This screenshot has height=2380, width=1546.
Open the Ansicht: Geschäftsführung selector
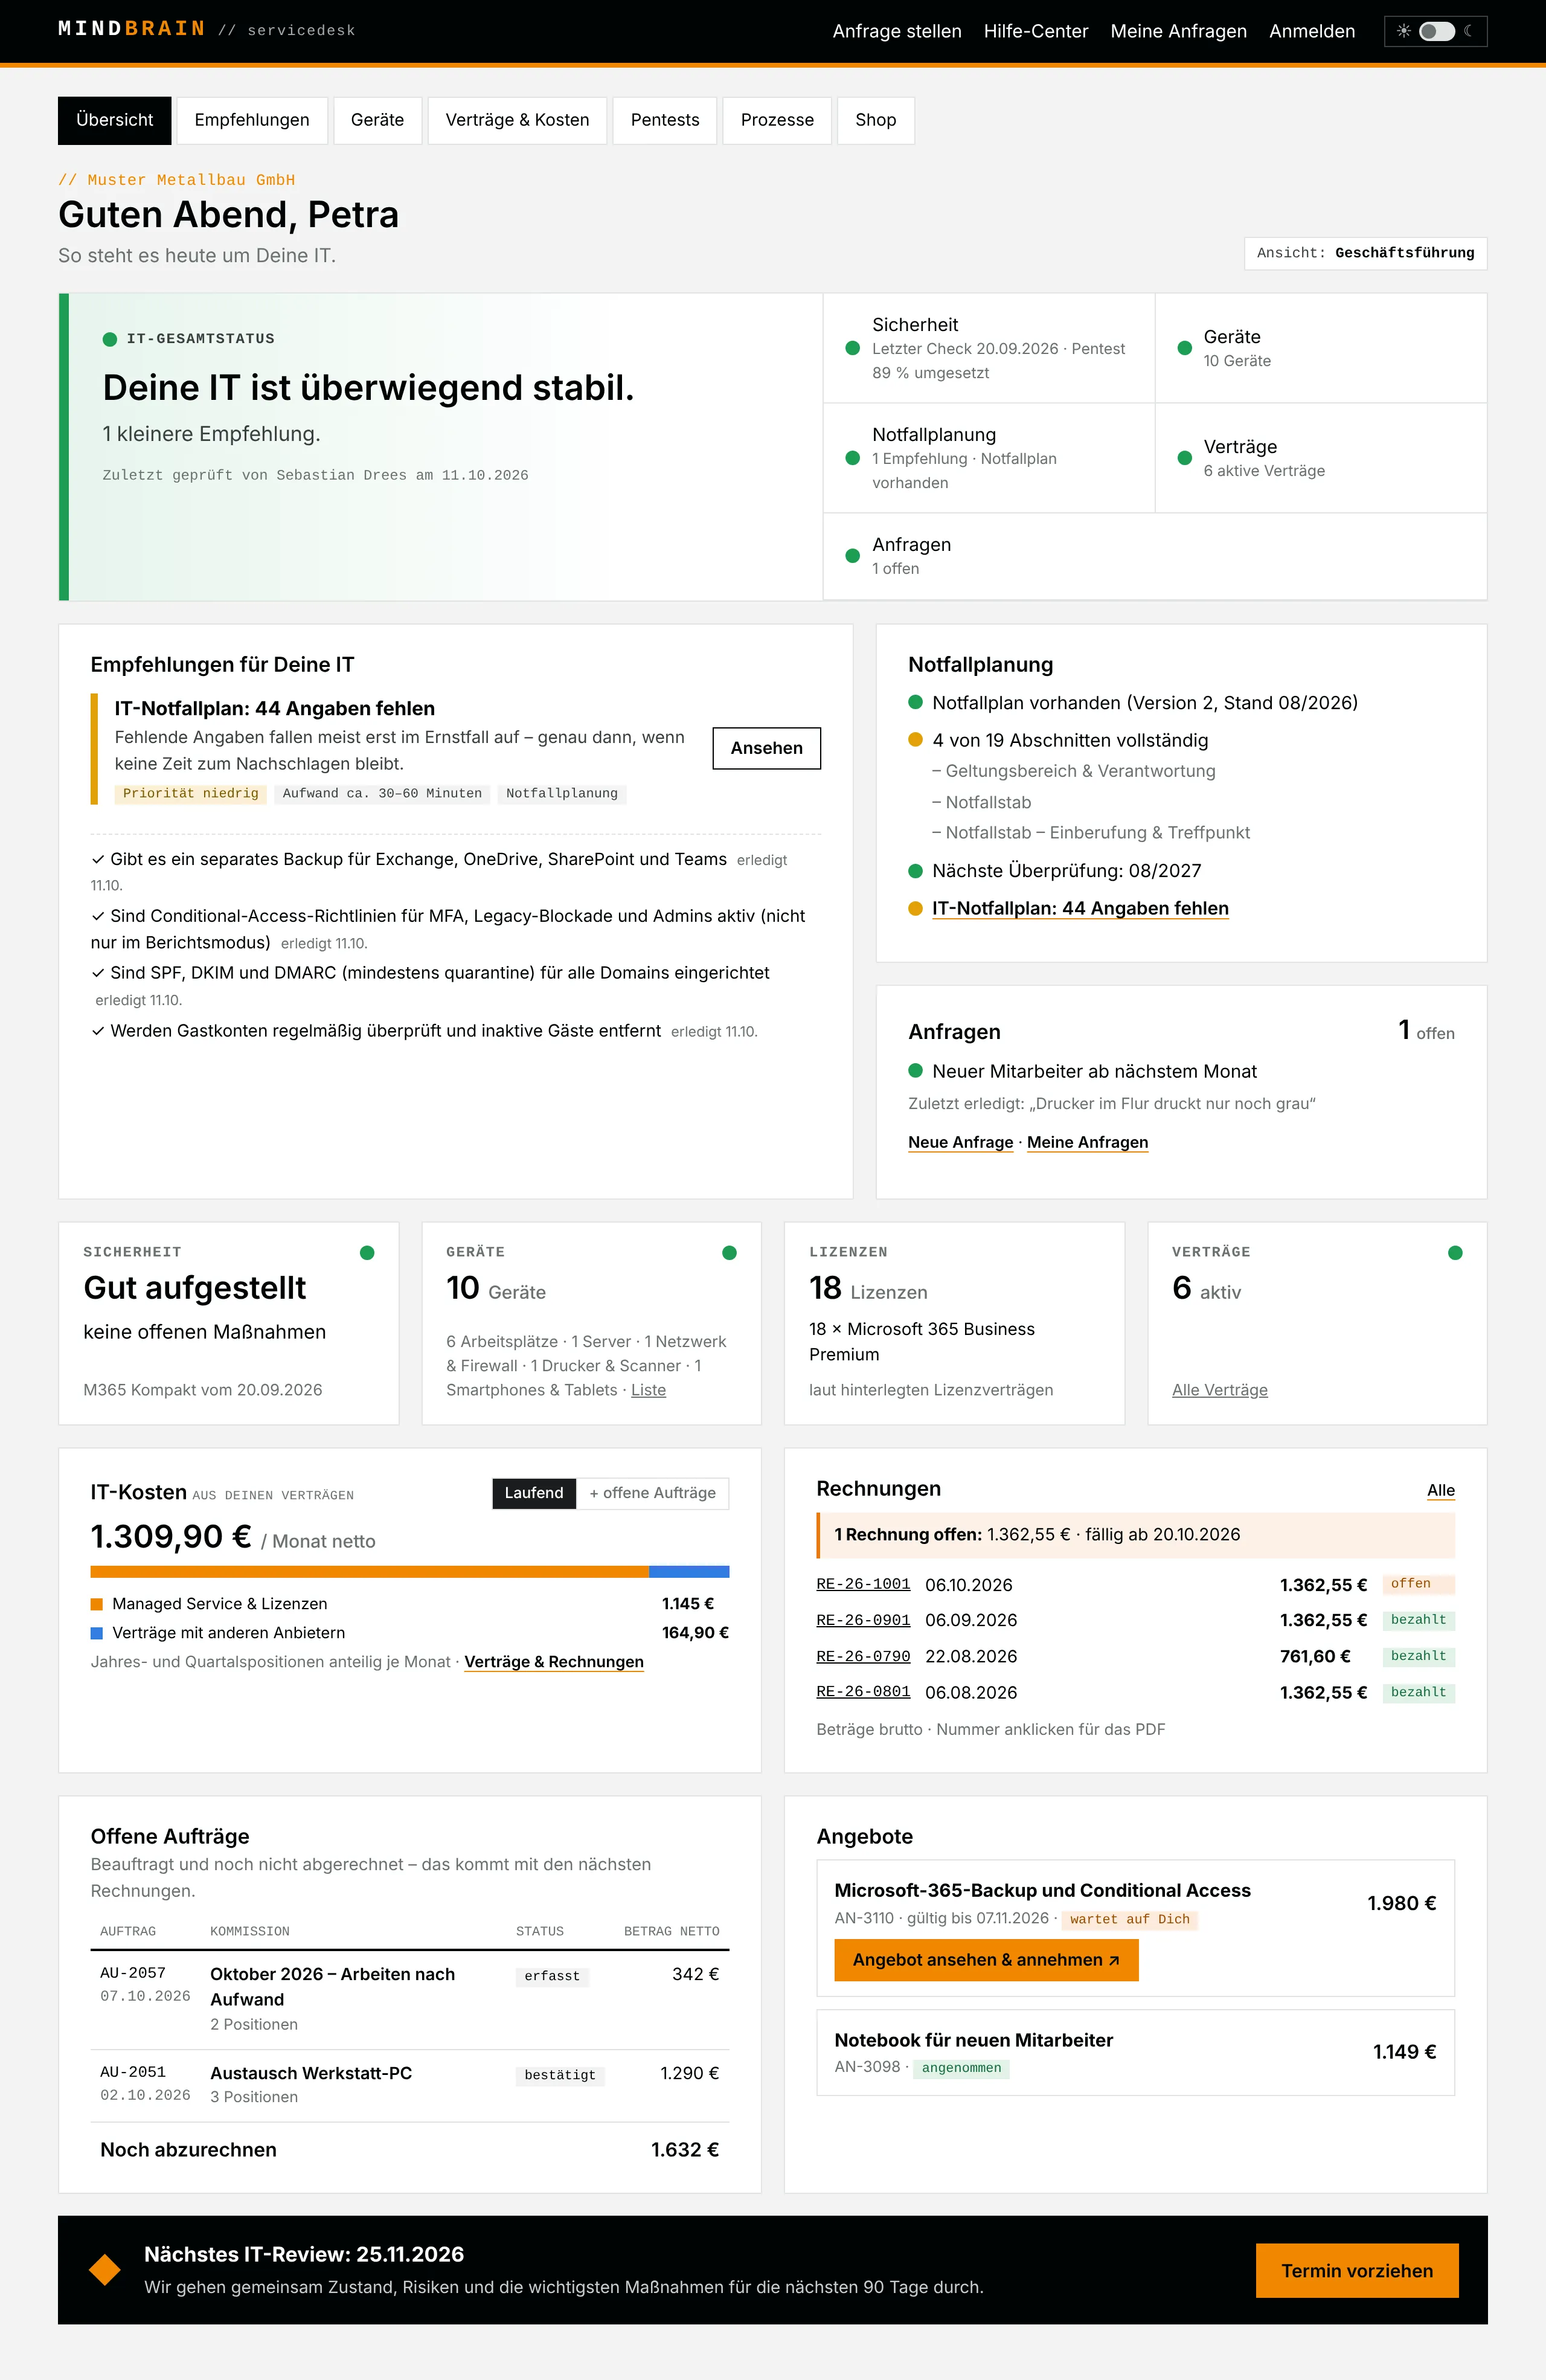pos(1365,253)
